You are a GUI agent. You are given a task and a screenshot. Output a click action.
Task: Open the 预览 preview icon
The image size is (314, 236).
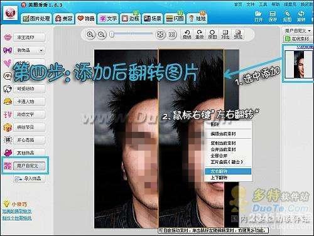238,35
